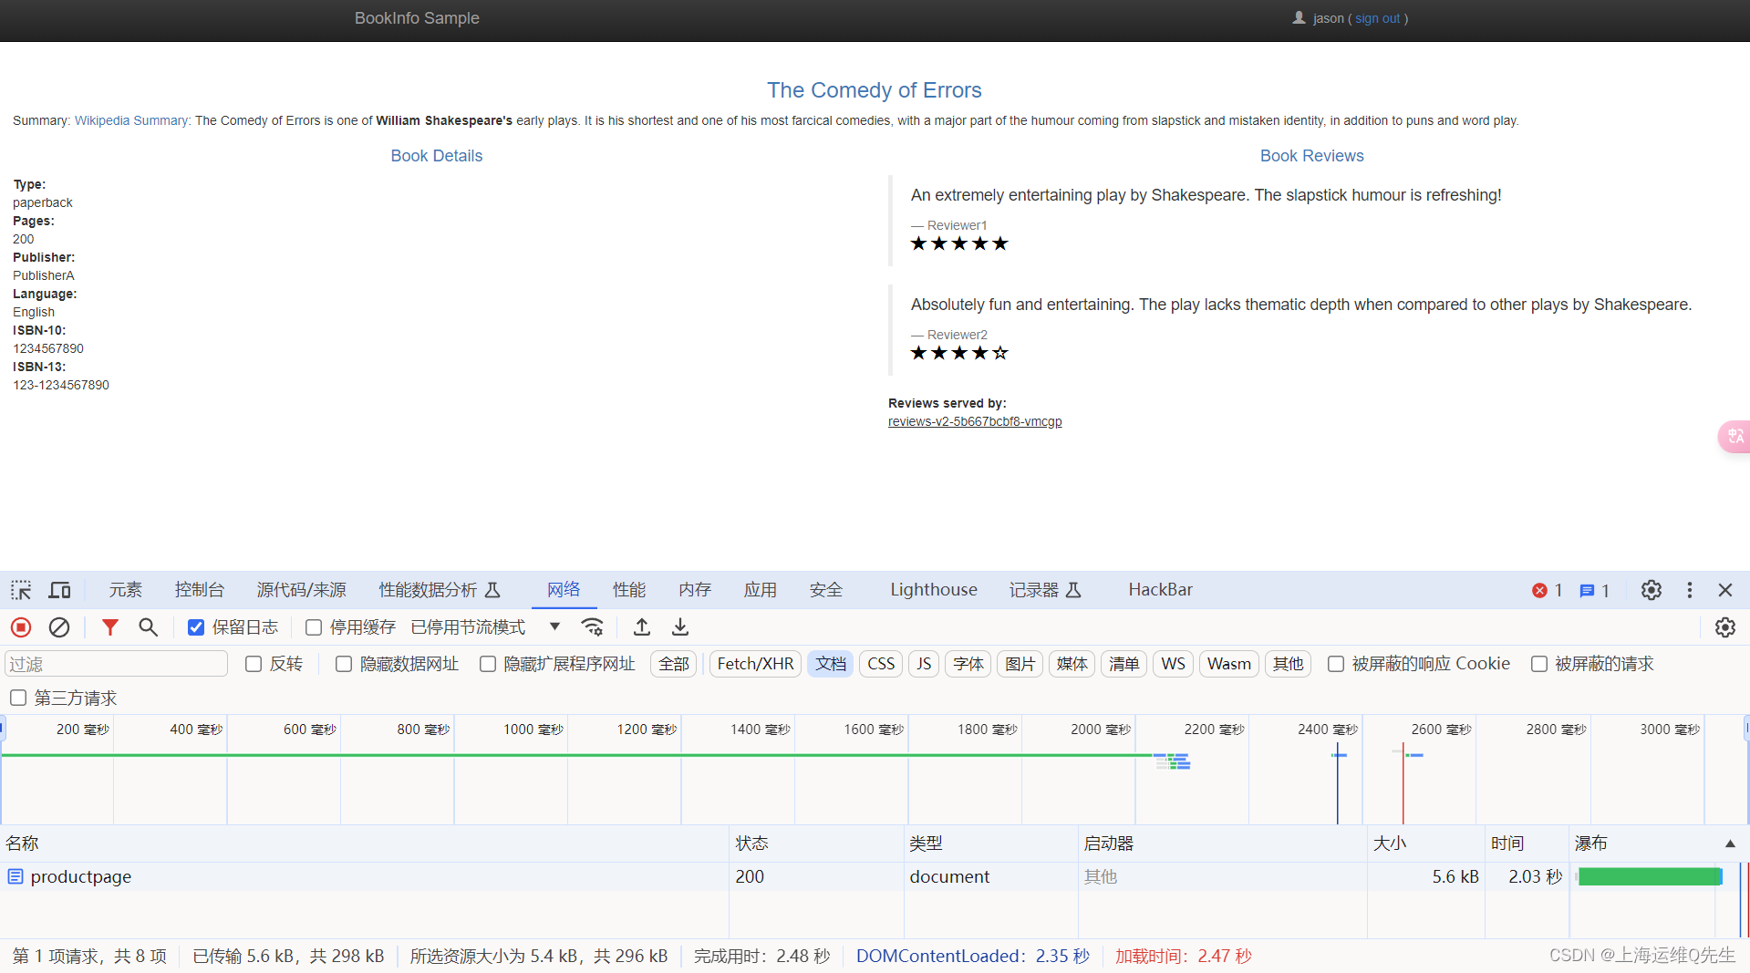The width and height of the screenshot is (1750, 973).
Task: Open the Sources tab
Action: tap(301, 590)
